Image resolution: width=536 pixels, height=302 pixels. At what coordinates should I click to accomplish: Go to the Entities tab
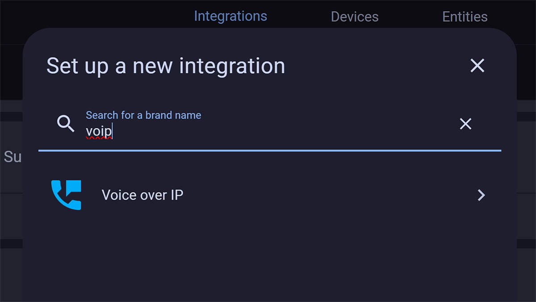pyautogui.click(x=465, y=17)
